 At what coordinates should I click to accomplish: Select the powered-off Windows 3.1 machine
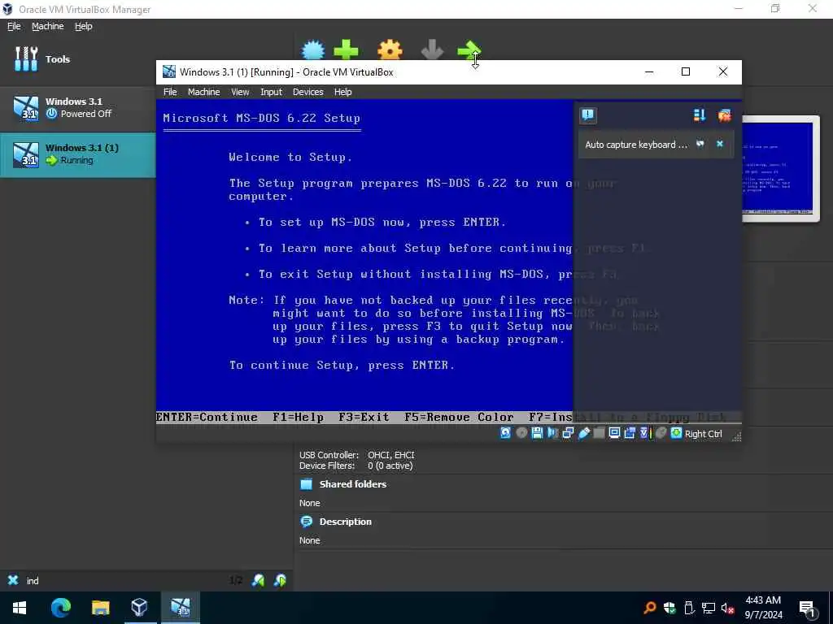(77, 108)
